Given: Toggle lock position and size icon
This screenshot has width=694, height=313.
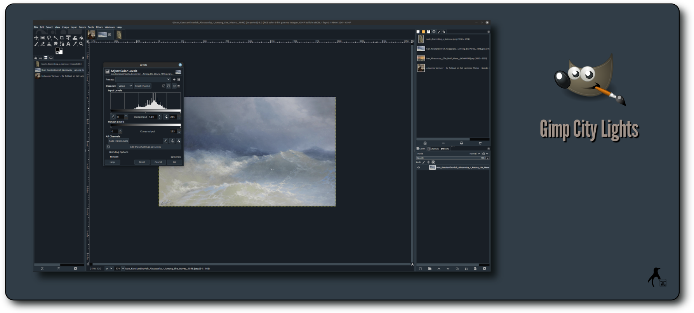Looking at the screenshot, I should pyautogui.click(x=428, y=162).
